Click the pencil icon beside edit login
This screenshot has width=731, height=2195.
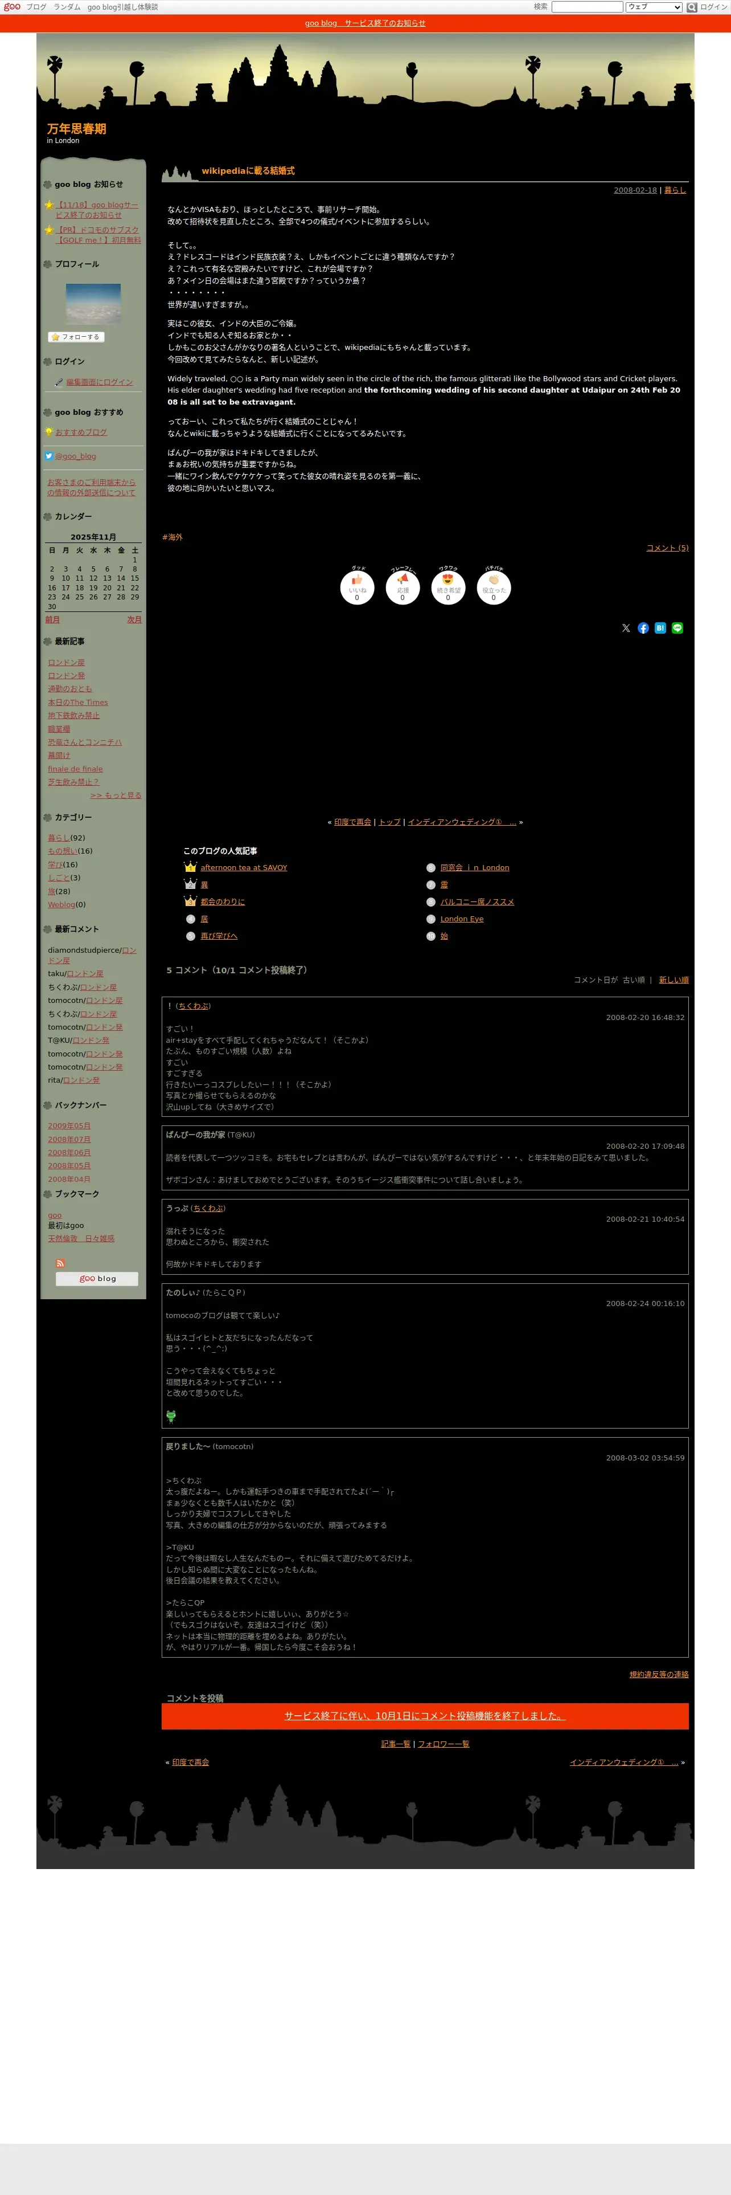tap(59, 382)
